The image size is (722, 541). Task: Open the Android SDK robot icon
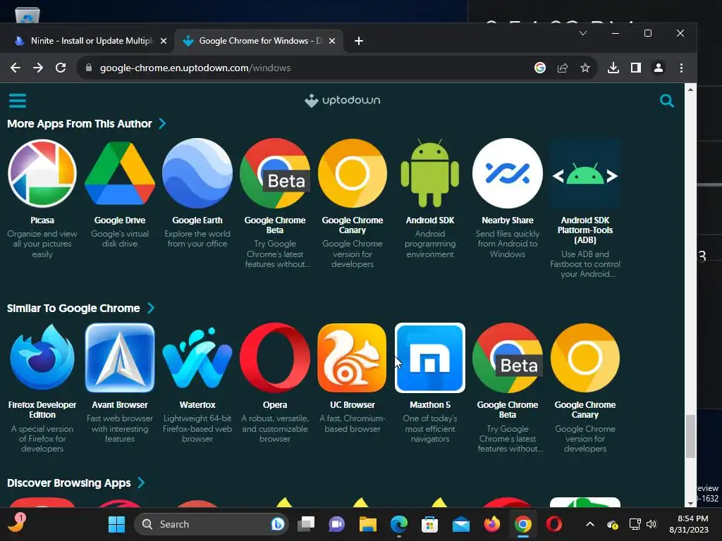(x=430, y=173)
